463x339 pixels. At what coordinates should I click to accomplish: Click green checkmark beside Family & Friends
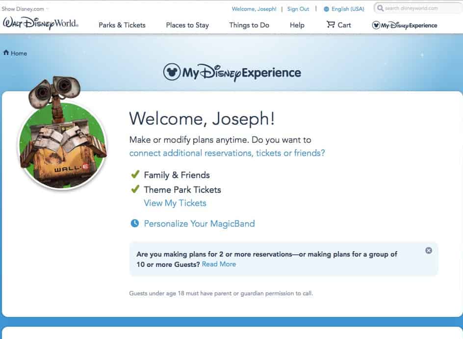point(135,174)
